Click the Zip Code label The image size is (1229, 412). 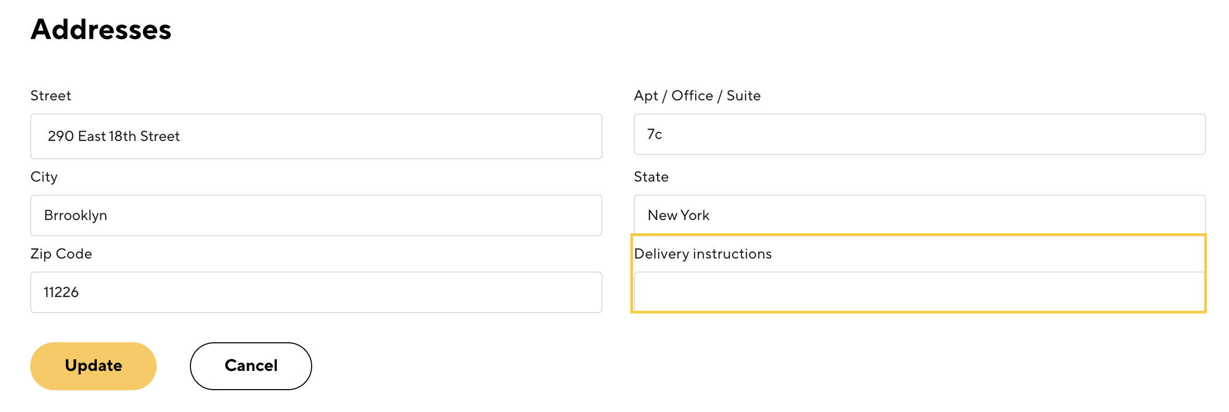(61, 254)
